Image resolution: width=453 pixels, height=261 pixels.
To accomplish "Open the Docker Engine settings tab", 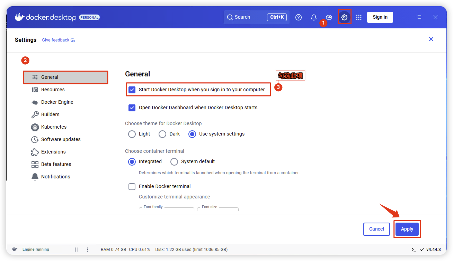I will coord(65,102).
